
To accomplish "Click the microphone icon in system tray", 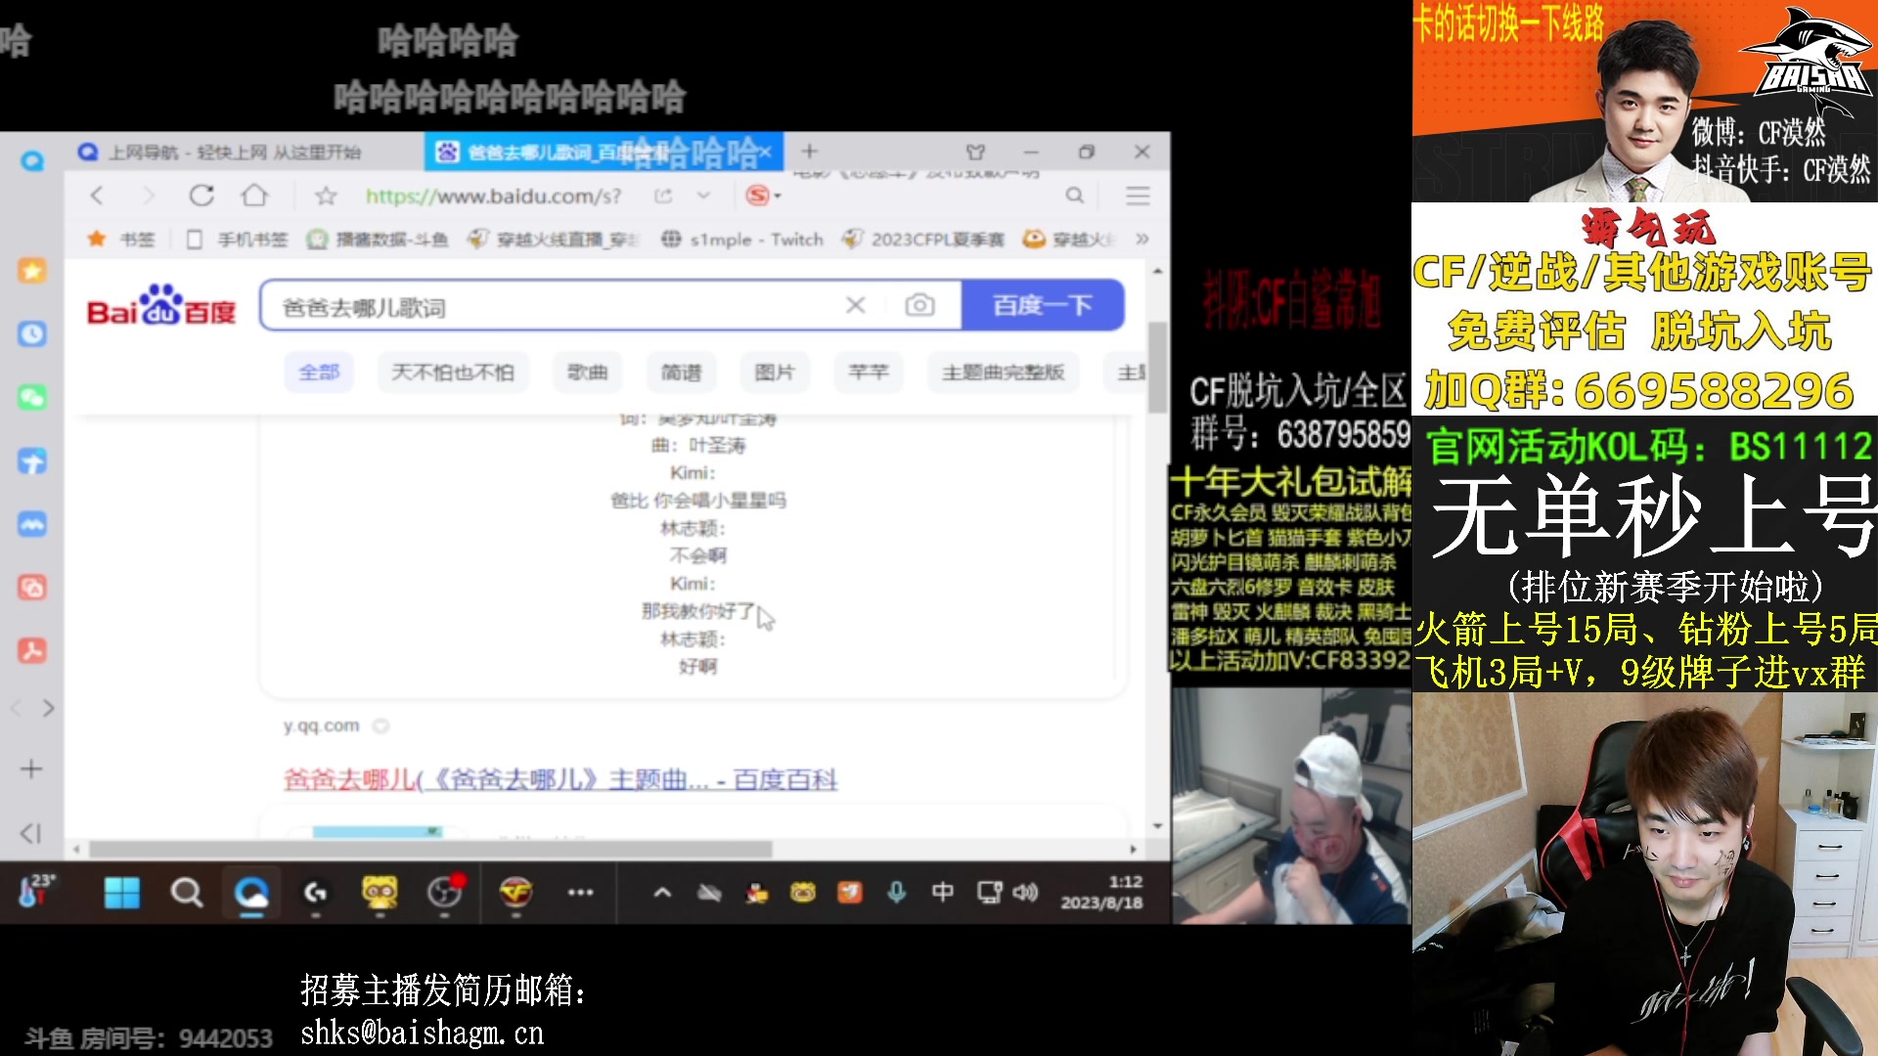I will click(896, 893).
